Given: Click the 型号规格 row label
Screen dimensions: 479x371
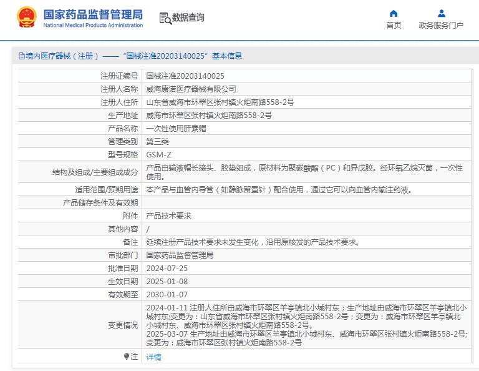Looking at the screenshot, I should coord(123,155).
